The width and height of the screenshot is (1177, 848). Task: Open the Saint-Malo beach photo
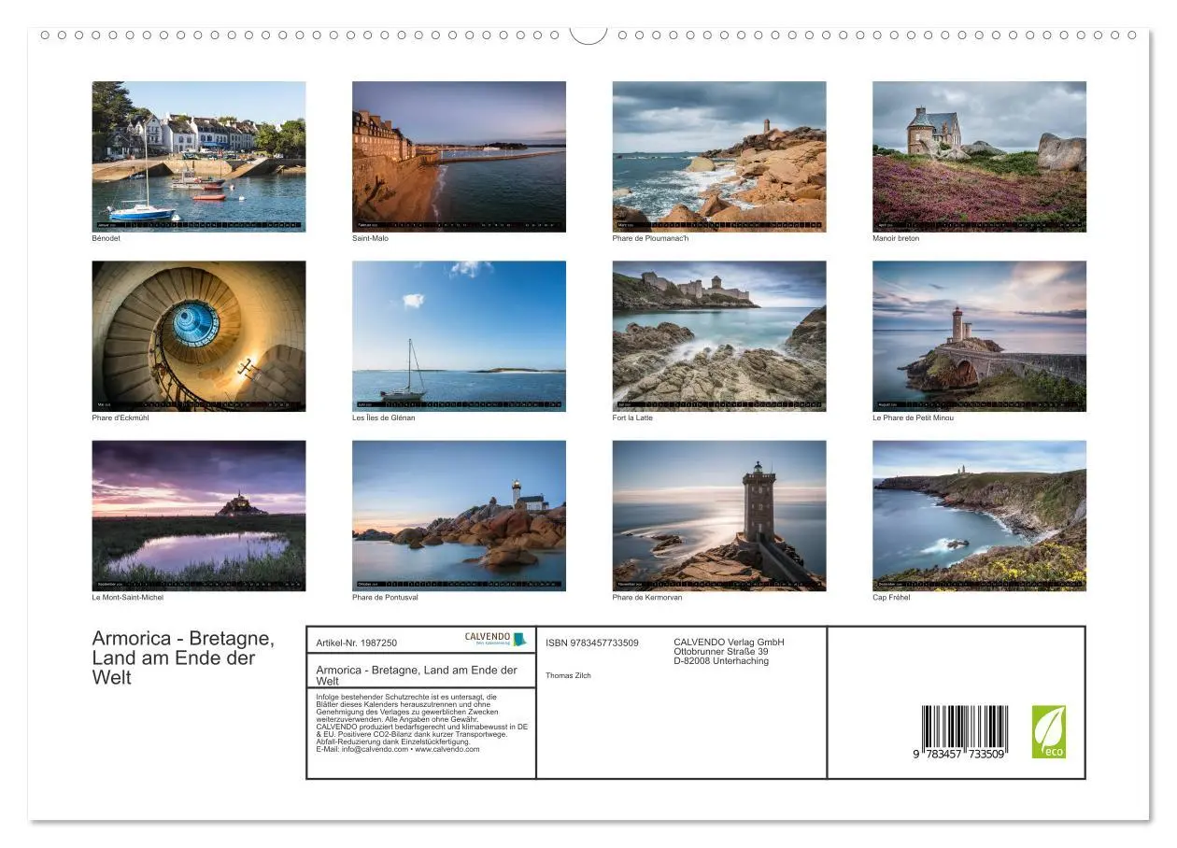click(459, 156)
